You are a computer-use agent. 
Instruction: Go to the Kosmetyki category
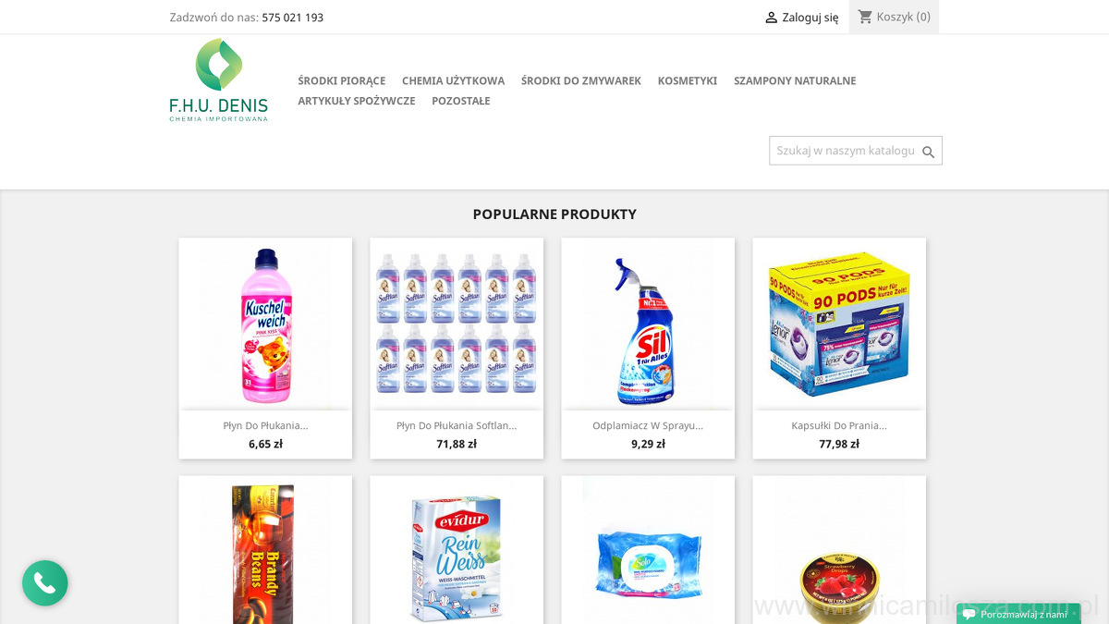click(x=688, y=81)
